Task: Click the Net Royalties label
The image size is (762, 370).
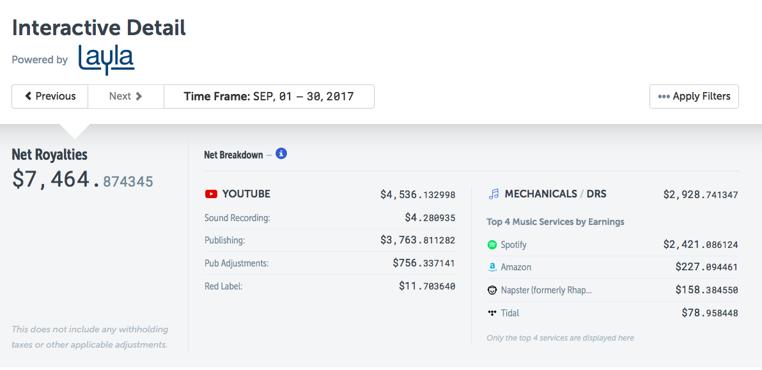Action: tap(50, 155)
